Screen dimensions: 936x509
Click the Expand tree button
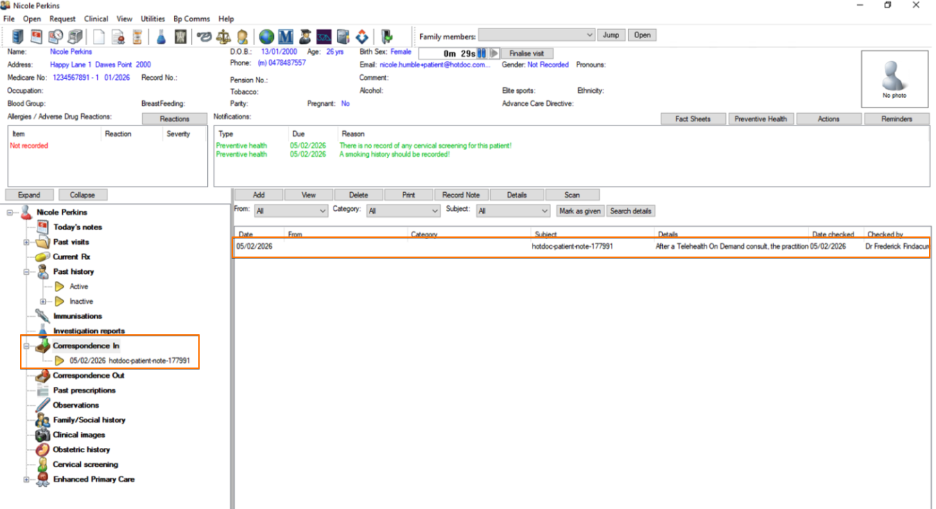(29, 195)
